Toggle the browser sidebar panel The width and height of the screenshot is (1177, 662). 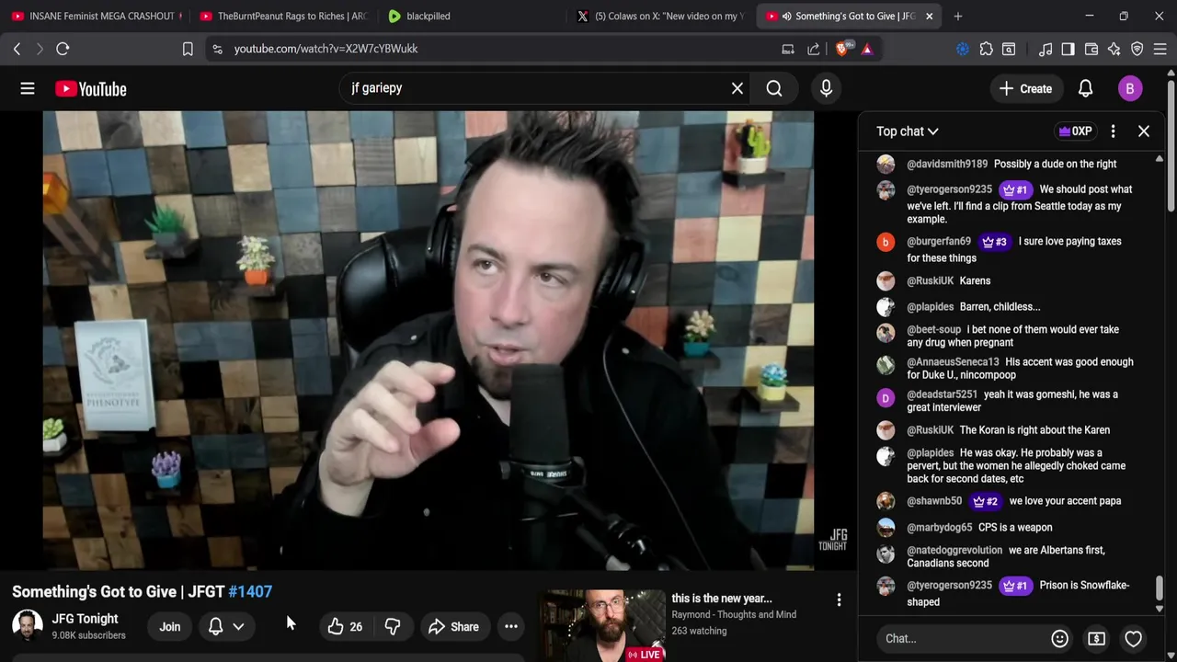click(1068, 49)
